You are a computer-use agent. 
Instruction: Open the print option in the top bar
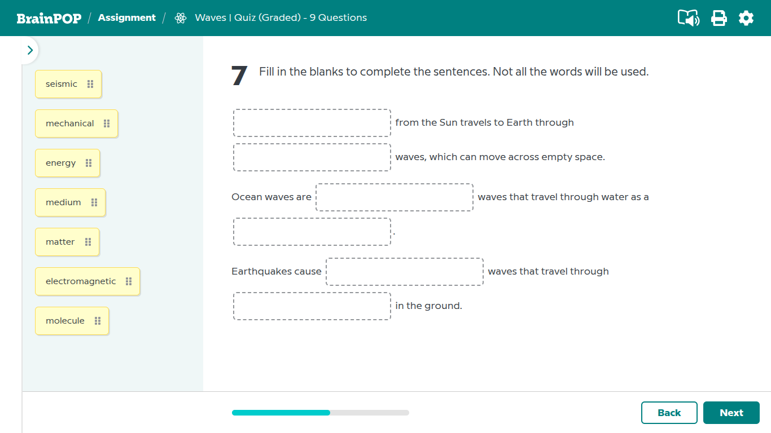(719, 17)
